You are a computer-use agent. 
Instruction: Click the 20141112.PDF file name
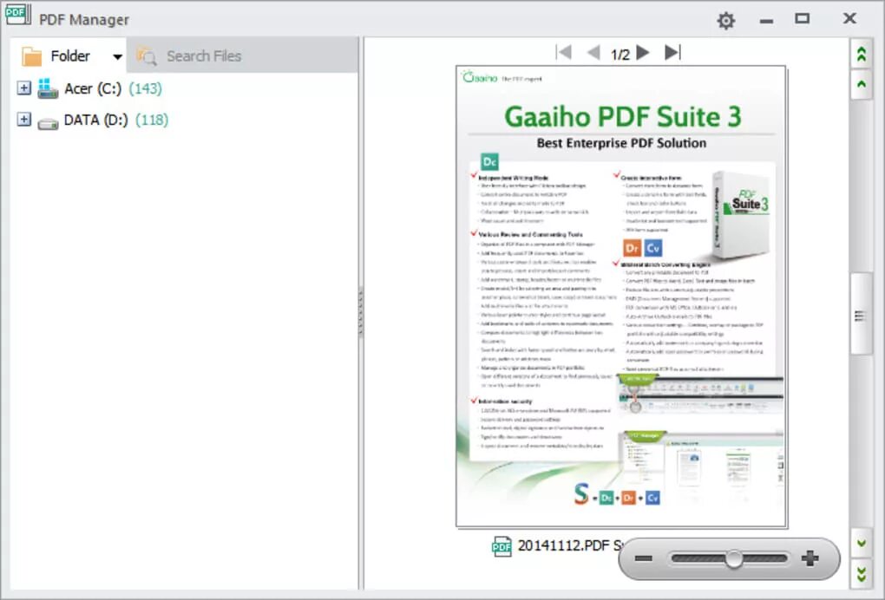coord(571,545)
